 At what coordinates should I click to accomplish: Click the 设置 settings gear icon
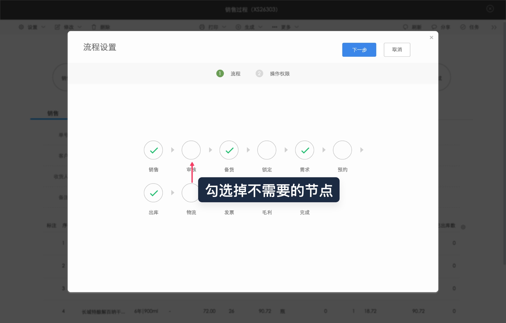tap(21, 27)
